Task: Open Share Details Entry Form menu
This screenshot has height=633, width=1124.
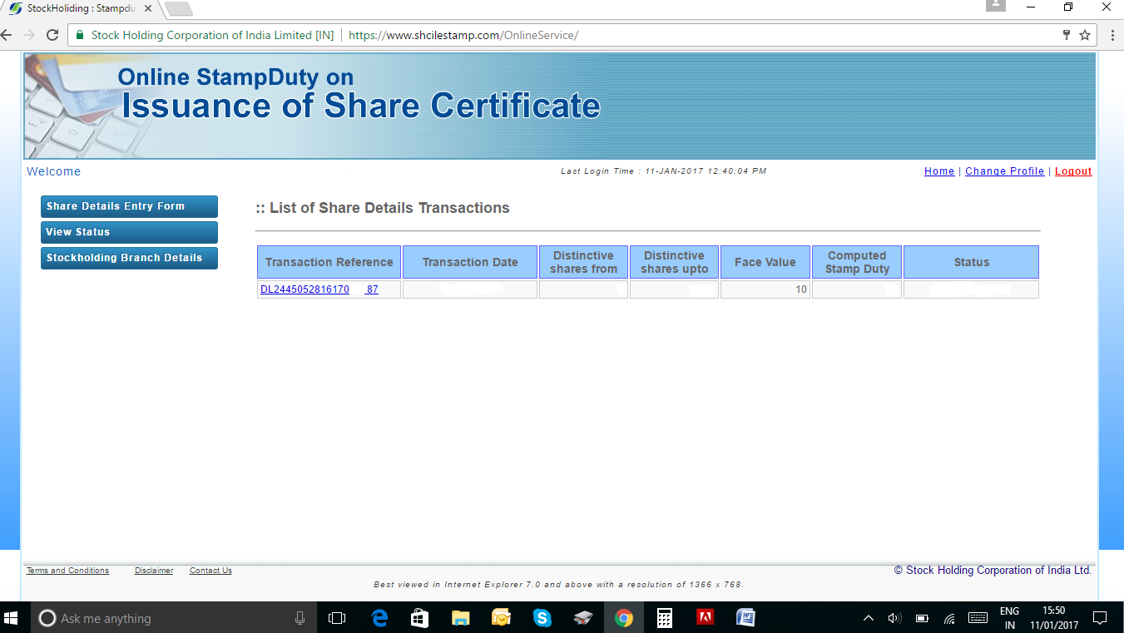Action: 129,206
